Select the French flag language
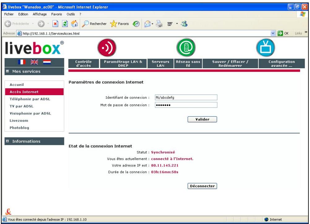The width and height of the screenshot is (310, 224). click(x=22, y=62)
